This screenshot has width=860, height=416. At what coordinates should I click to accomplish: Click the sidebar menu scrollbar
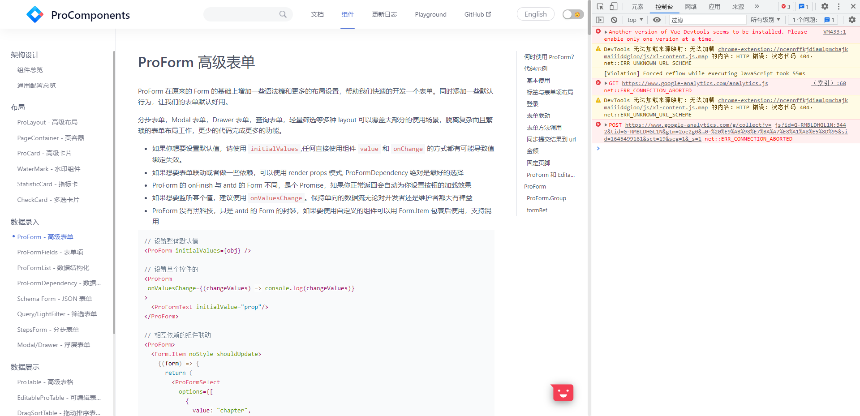pyautogui.click(x=114, y=193)
